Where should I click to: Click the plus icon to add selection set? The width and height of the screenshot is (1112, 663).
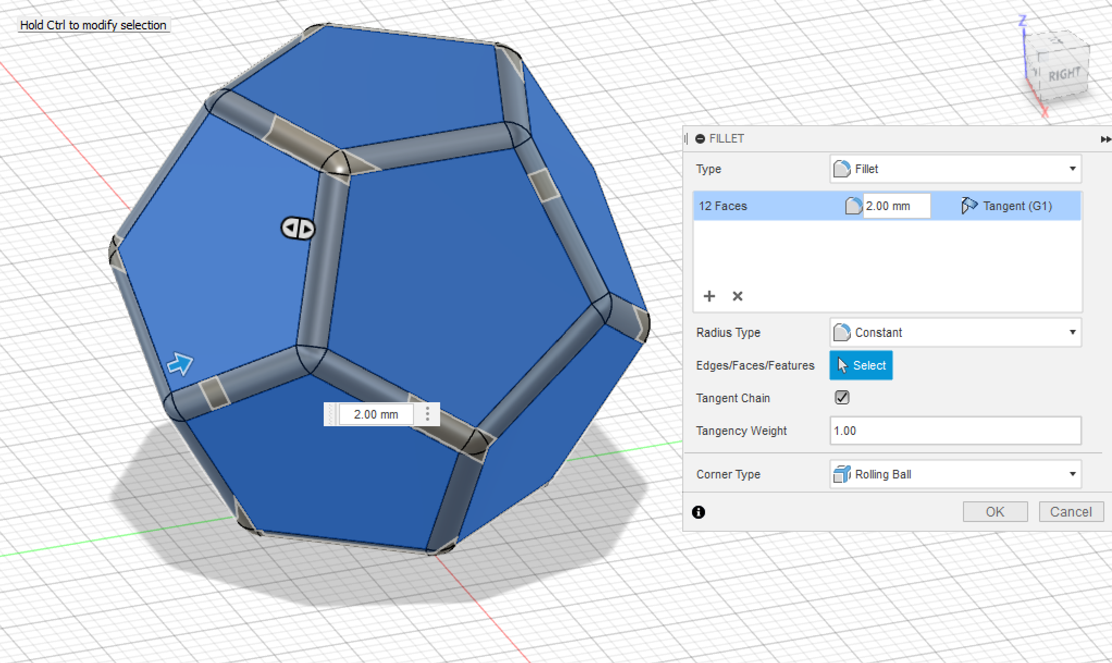709,296
